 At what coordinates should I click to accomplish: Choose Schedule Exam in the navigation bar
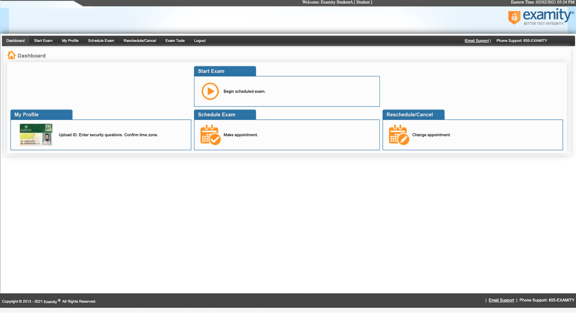pyautogui.click(x=101, y=41)
